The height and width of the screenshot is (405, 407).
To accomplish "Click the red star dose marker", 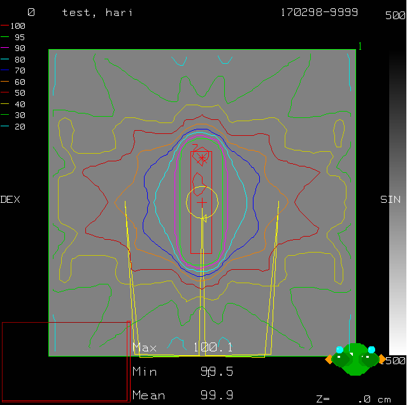I will click(202, 158).
